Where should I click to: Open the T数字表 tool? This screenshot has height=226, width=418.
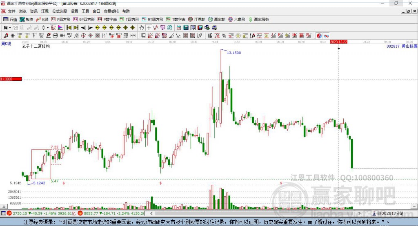coord(176,20)
